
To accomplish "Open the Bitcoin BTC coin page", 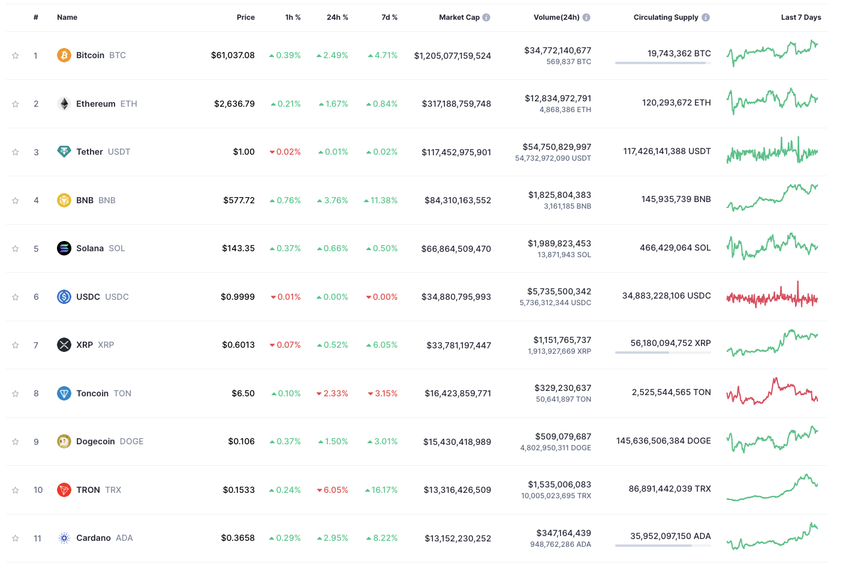I will pyautogui.click(x=92, y=55).
